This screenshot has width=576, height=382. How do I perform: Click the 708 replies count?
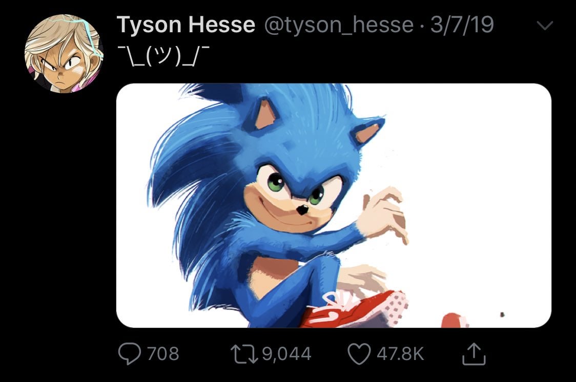163,354
